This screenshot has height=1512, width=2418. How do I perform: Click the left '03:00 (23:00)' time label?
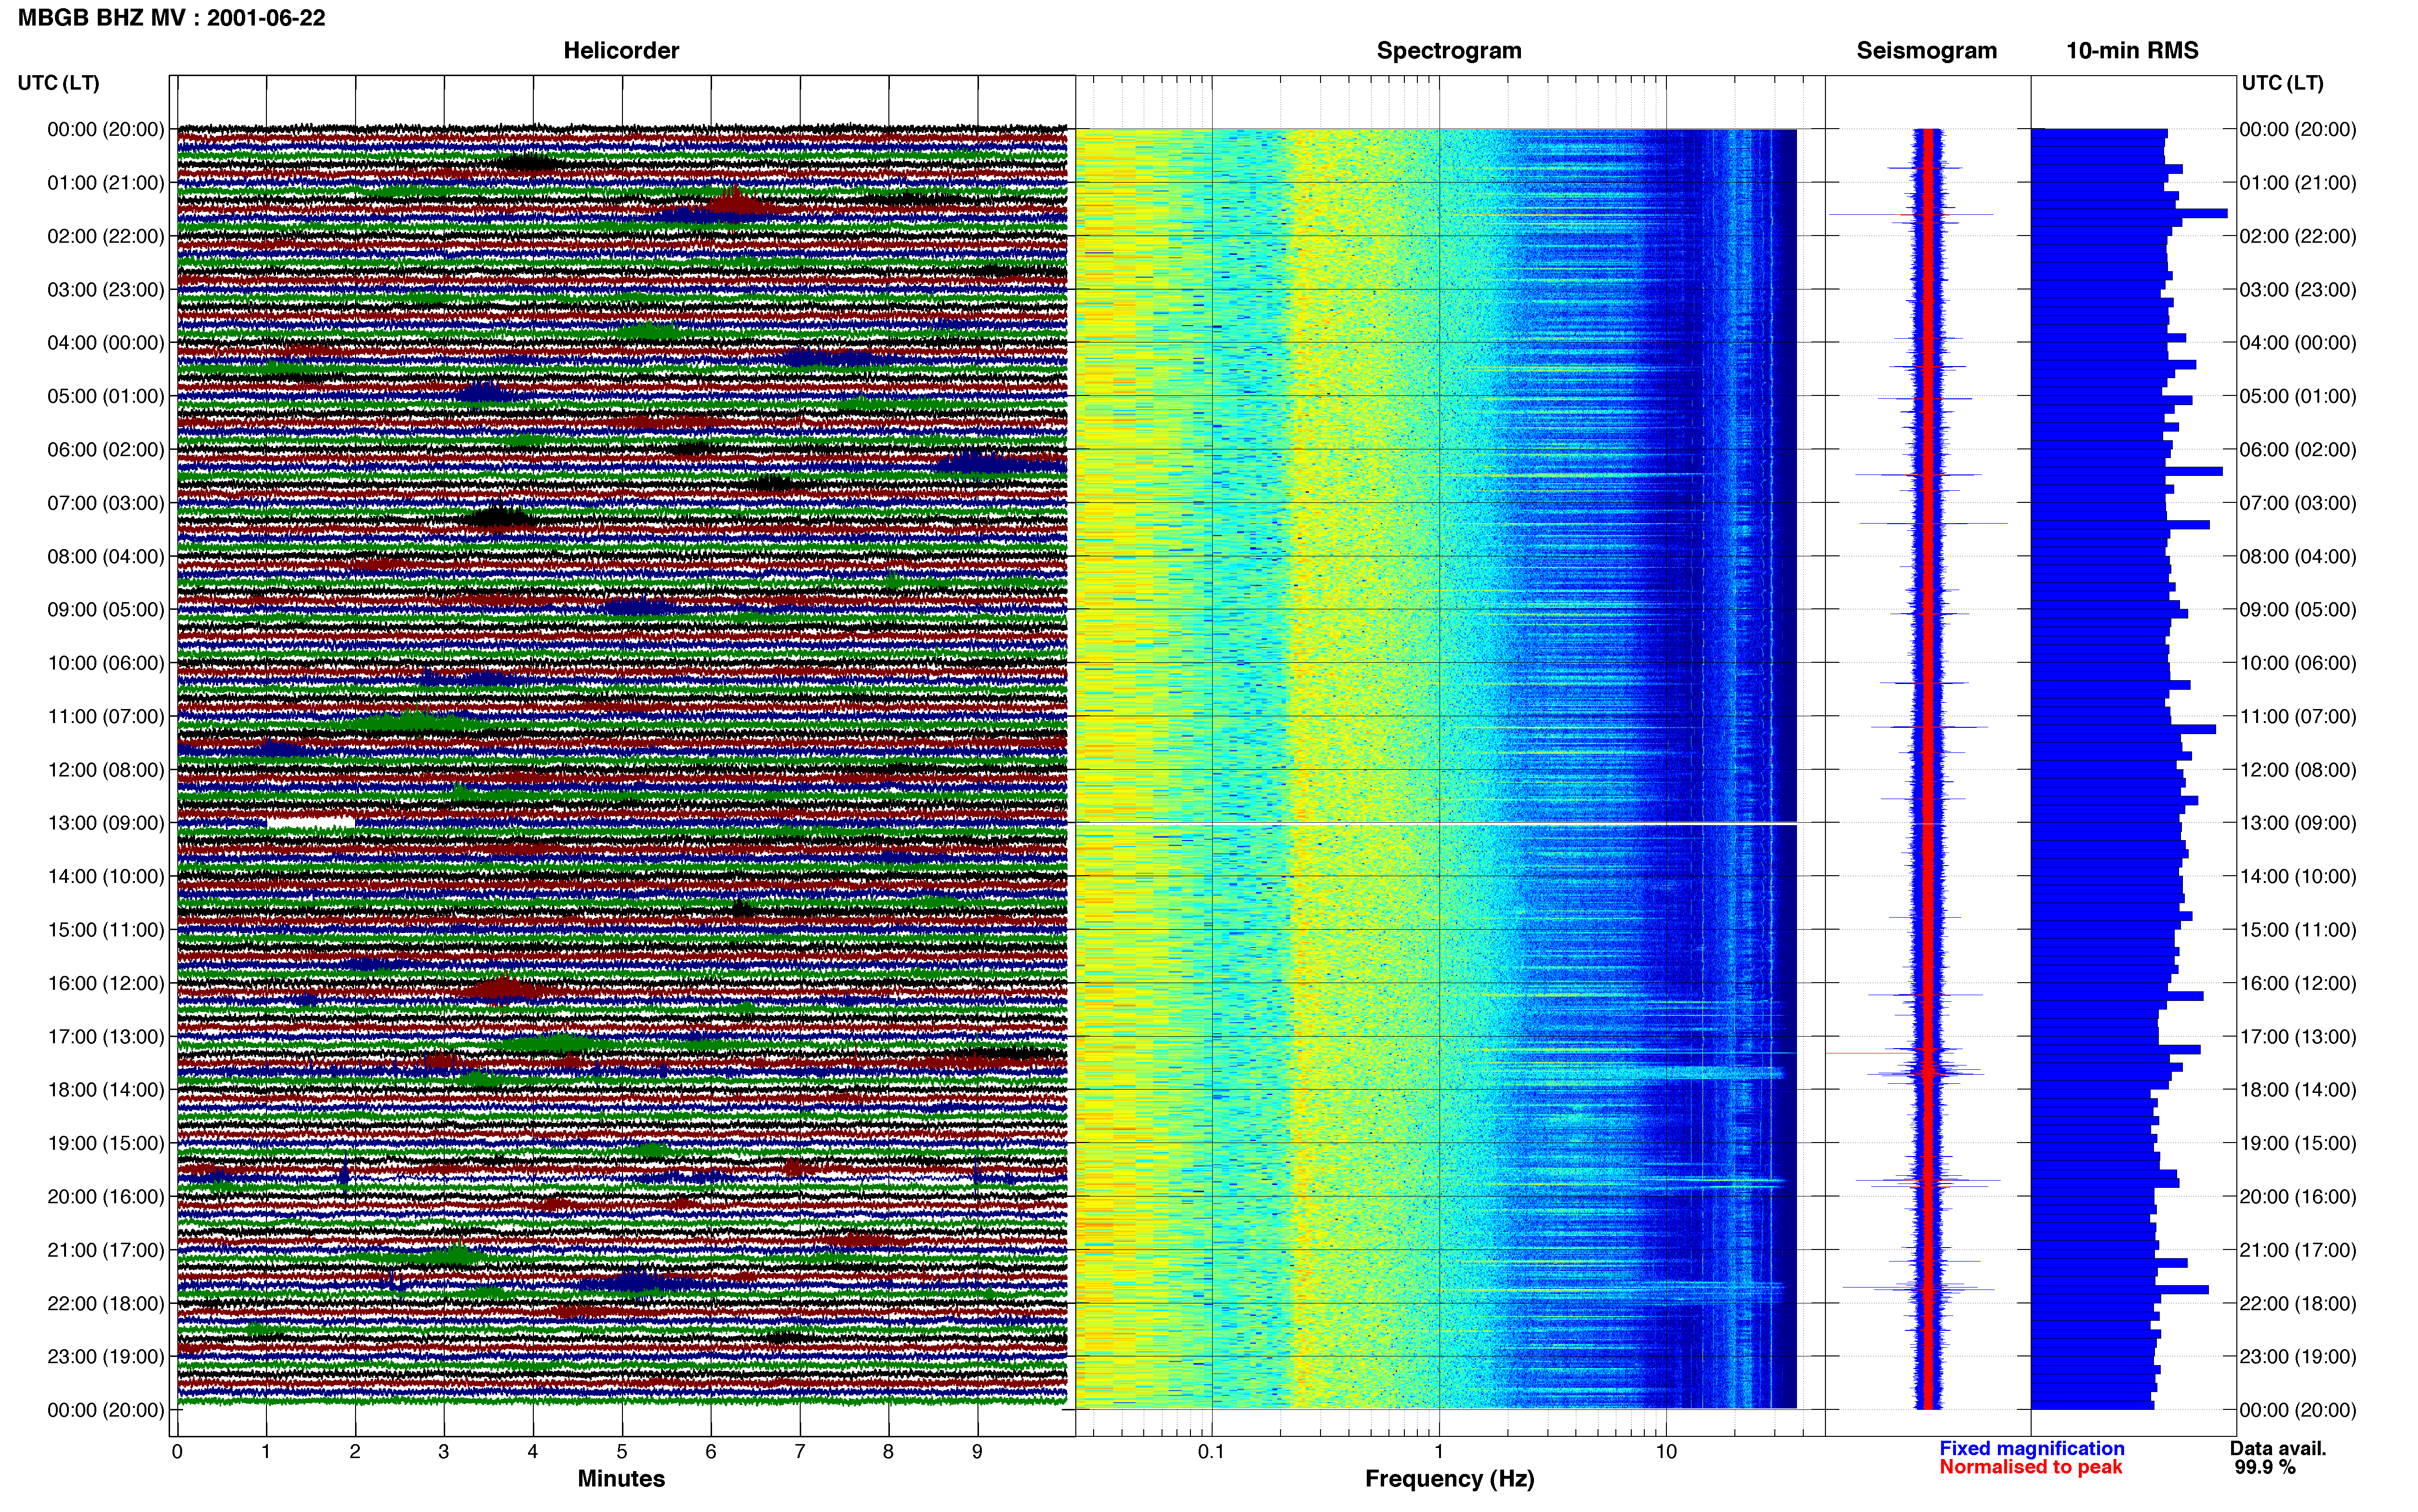(106, 290)
